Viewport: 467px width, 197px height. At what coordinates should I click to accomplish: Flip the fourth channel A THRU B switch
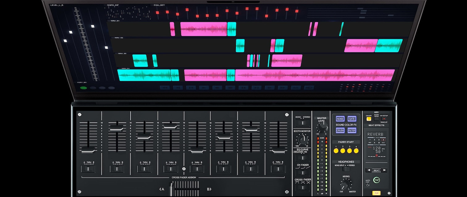pos(170,169)
